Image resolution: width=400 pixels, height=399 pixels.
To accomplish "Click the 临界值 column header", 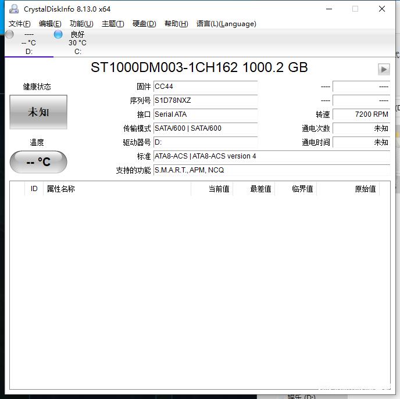I will coord(296,189).
